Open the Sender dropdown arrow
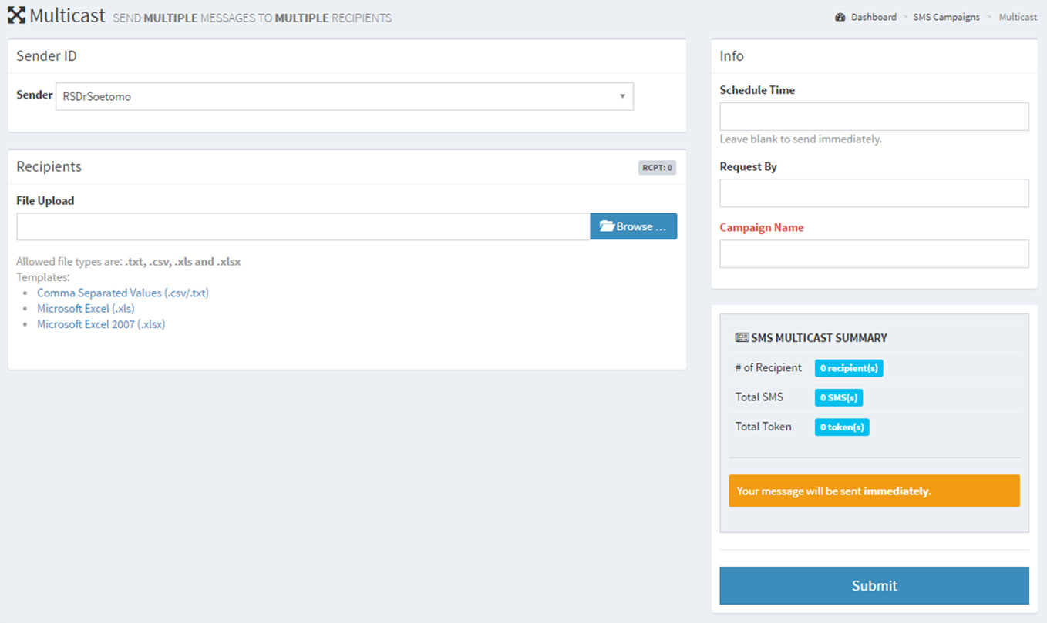The width and height of the screenshot is (1047, 623). (622, 97)
